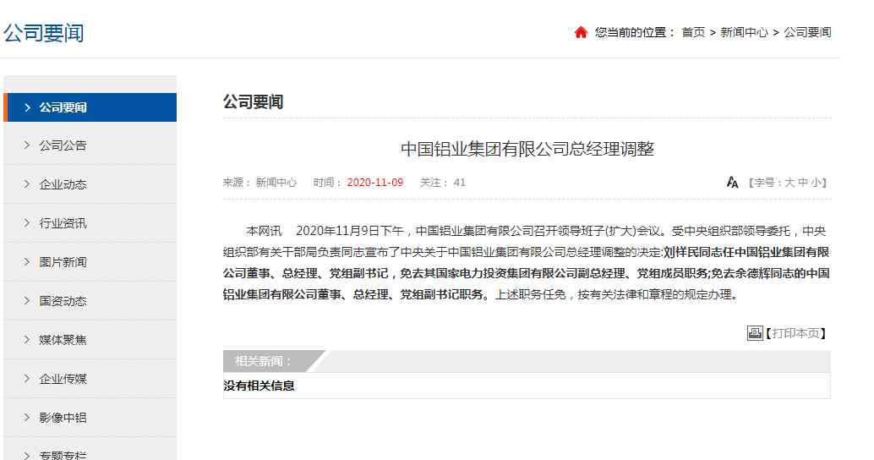Click 没有相关信息 text

tap(259, 386)
